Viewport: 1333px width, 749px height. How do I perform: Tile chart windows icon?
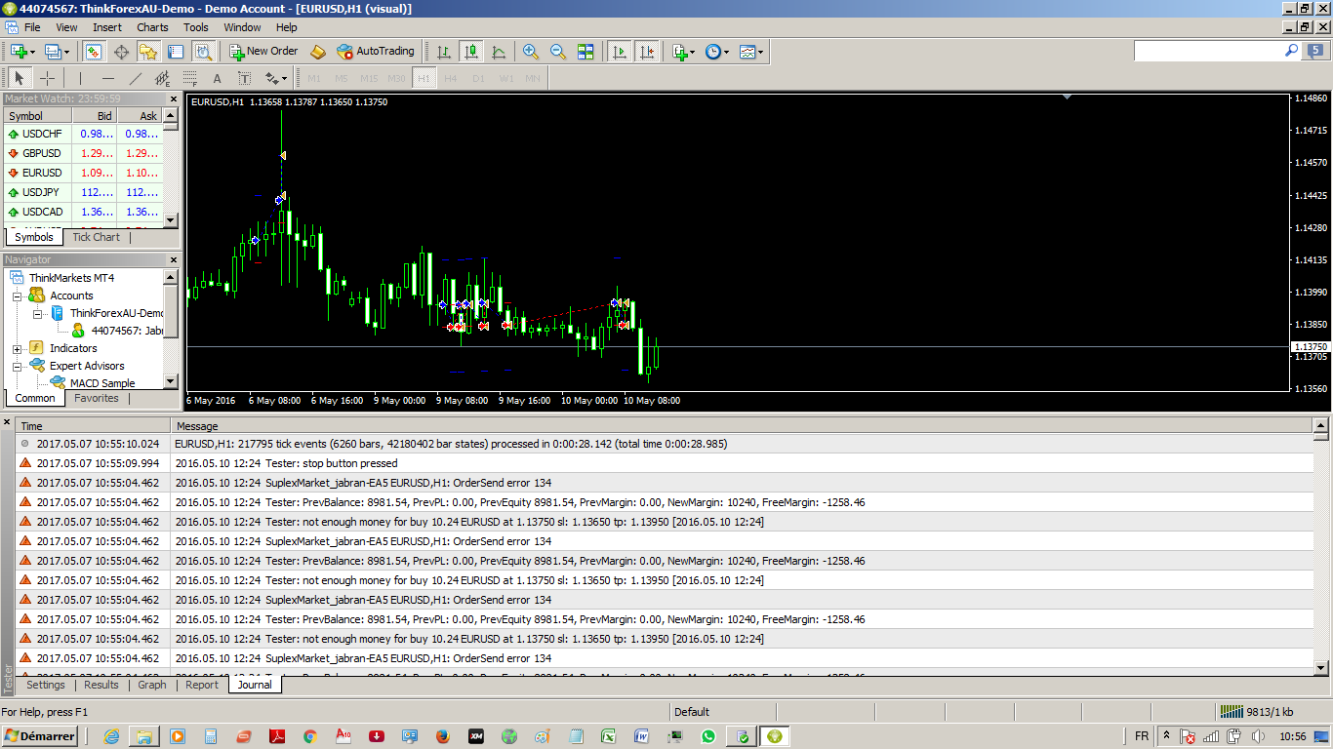[x=586, y=52]
